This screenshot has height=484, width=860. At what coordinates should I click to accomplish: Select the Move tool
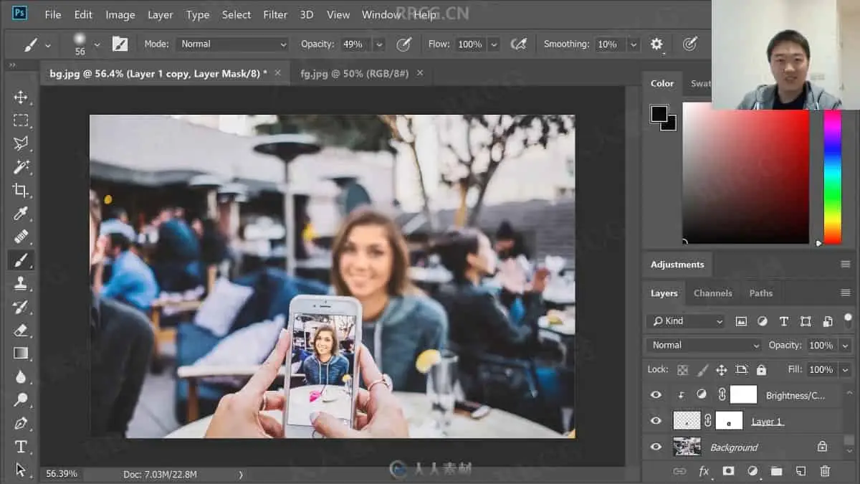(21, 98)
